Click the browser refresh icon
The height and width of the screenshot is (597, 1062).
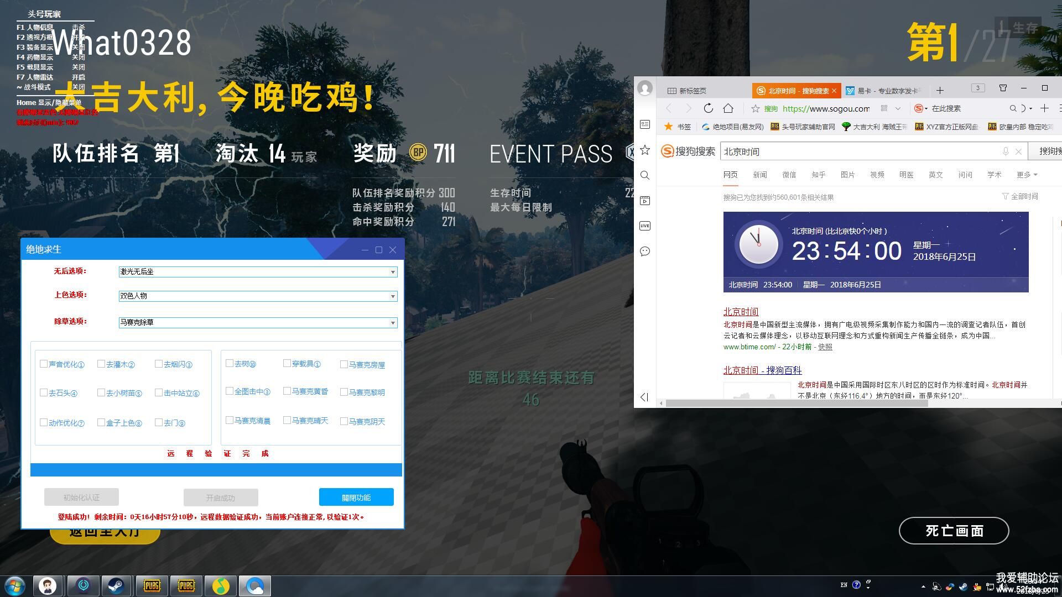(708, 108)
